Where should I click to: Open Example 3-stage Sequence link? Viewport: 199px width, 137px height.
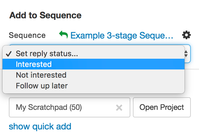coord(122,35)
